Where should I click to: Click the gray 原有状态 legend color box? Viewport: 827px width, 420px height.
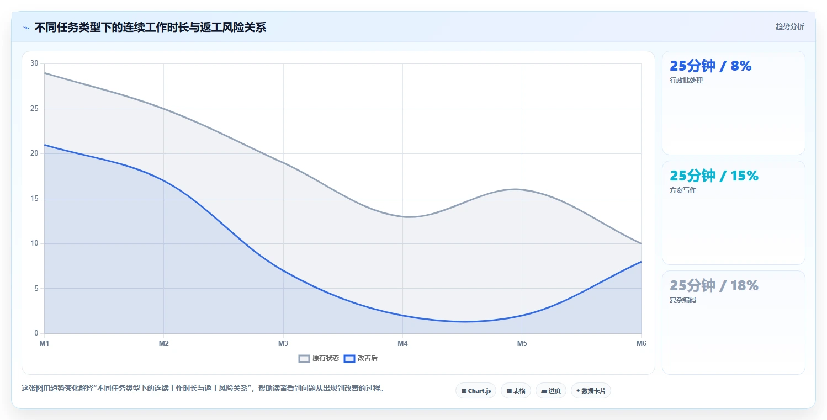[x=304, y=358]
